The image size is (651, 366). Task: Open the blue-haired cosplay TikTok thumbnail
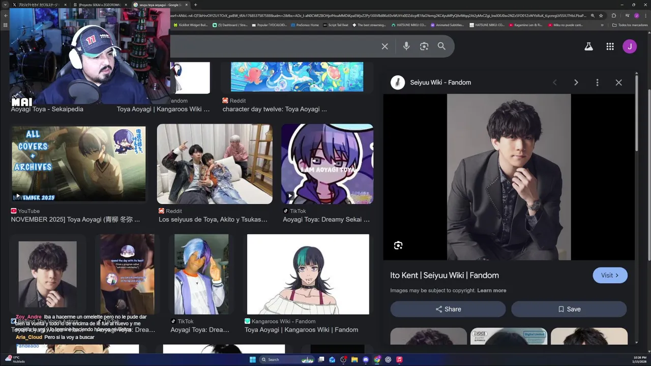point(201,274)
